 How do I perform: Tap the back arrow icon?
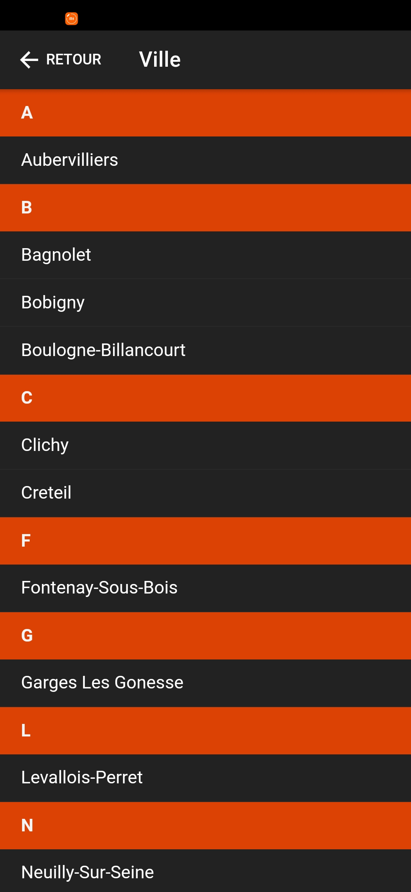(29, 60)
